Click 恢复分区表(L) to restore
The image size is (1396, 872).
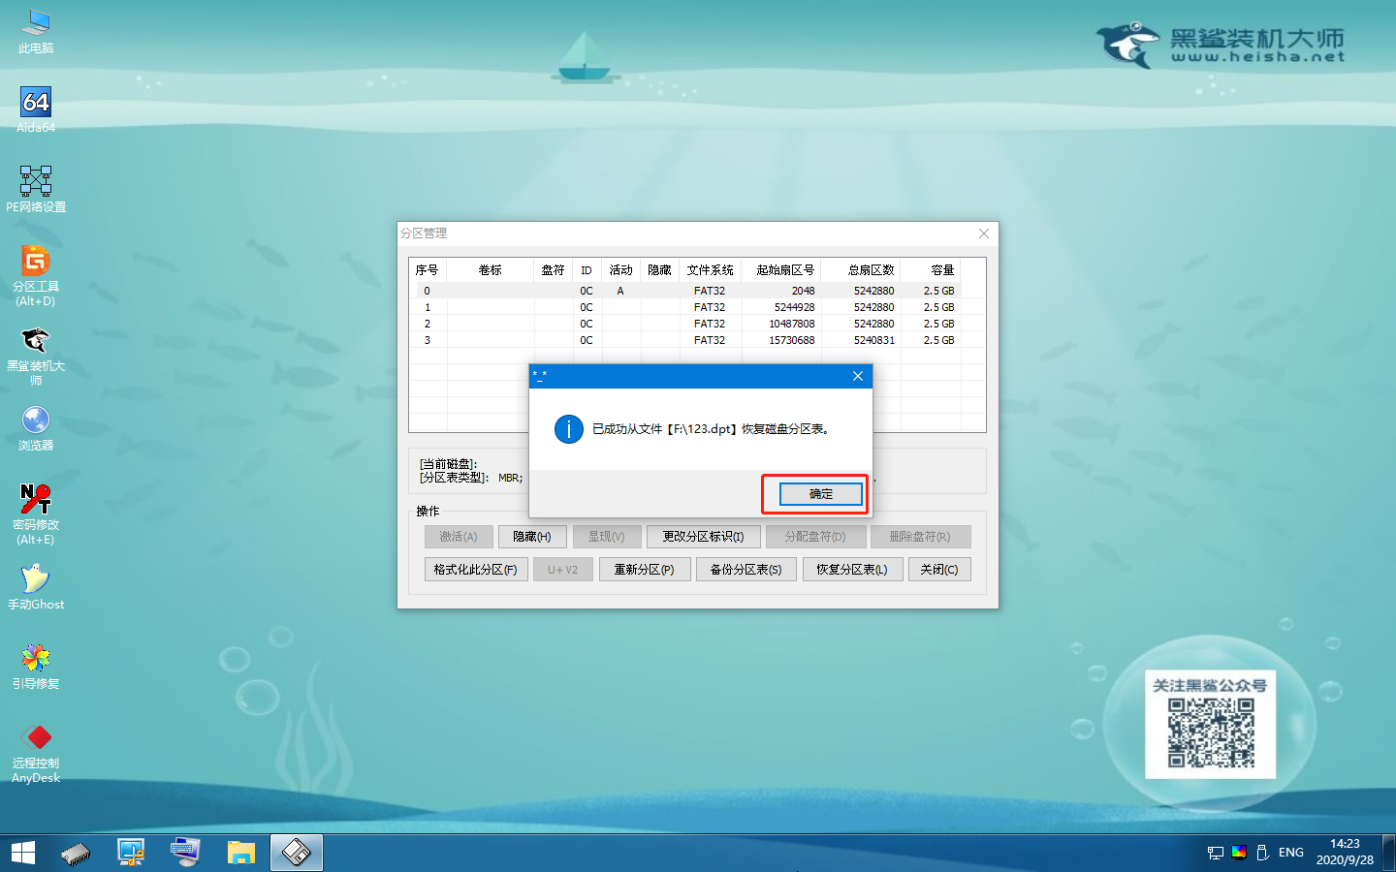click(852, 569)
